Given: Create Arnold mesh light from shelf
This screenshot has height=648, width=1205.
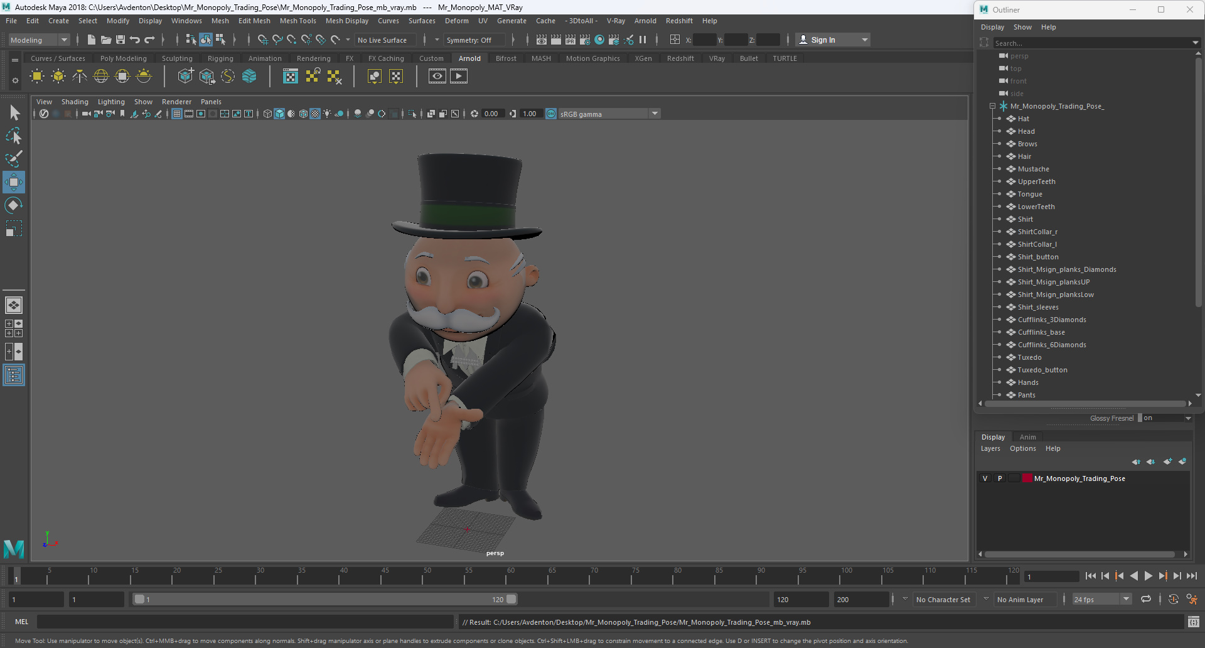Looking at the screenshot, I should click(x=58, y=77).
